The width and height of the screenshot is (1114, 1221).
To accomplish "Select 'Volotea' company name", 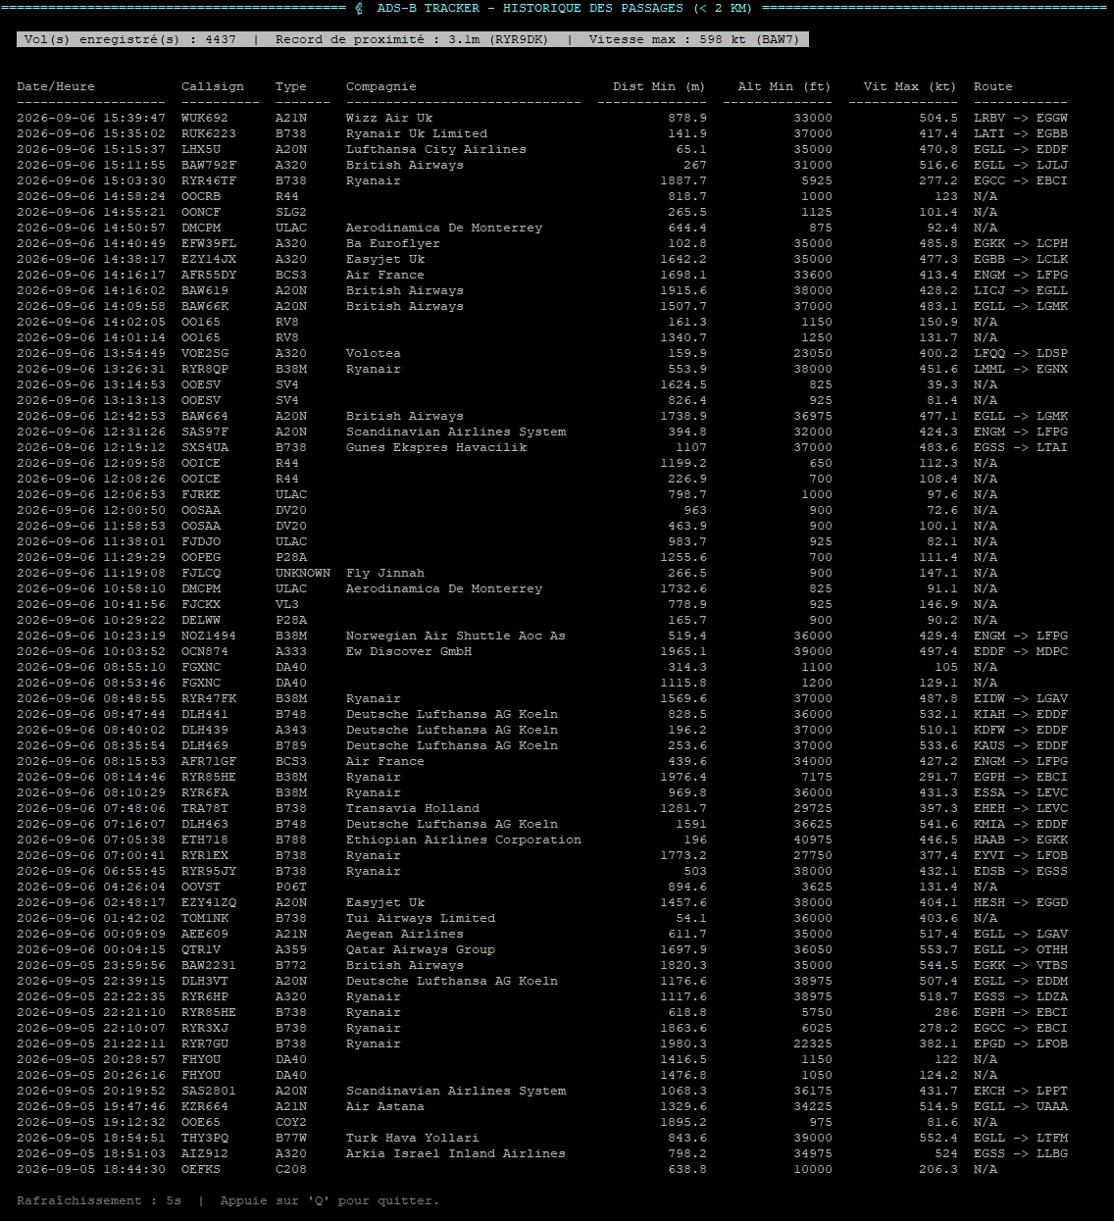I will pos(374,353).
